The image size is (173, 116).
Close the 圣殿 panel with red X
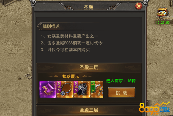[x=139, y=6]
